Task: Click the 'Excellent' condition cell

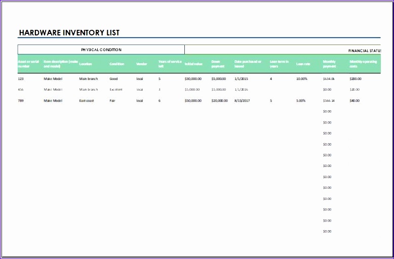Action: [116, 90]
